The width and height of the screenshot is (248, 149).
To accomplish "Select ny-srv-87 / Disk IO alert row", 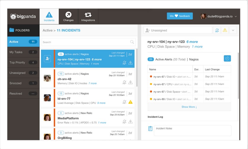I will click(x=189, y=76).
